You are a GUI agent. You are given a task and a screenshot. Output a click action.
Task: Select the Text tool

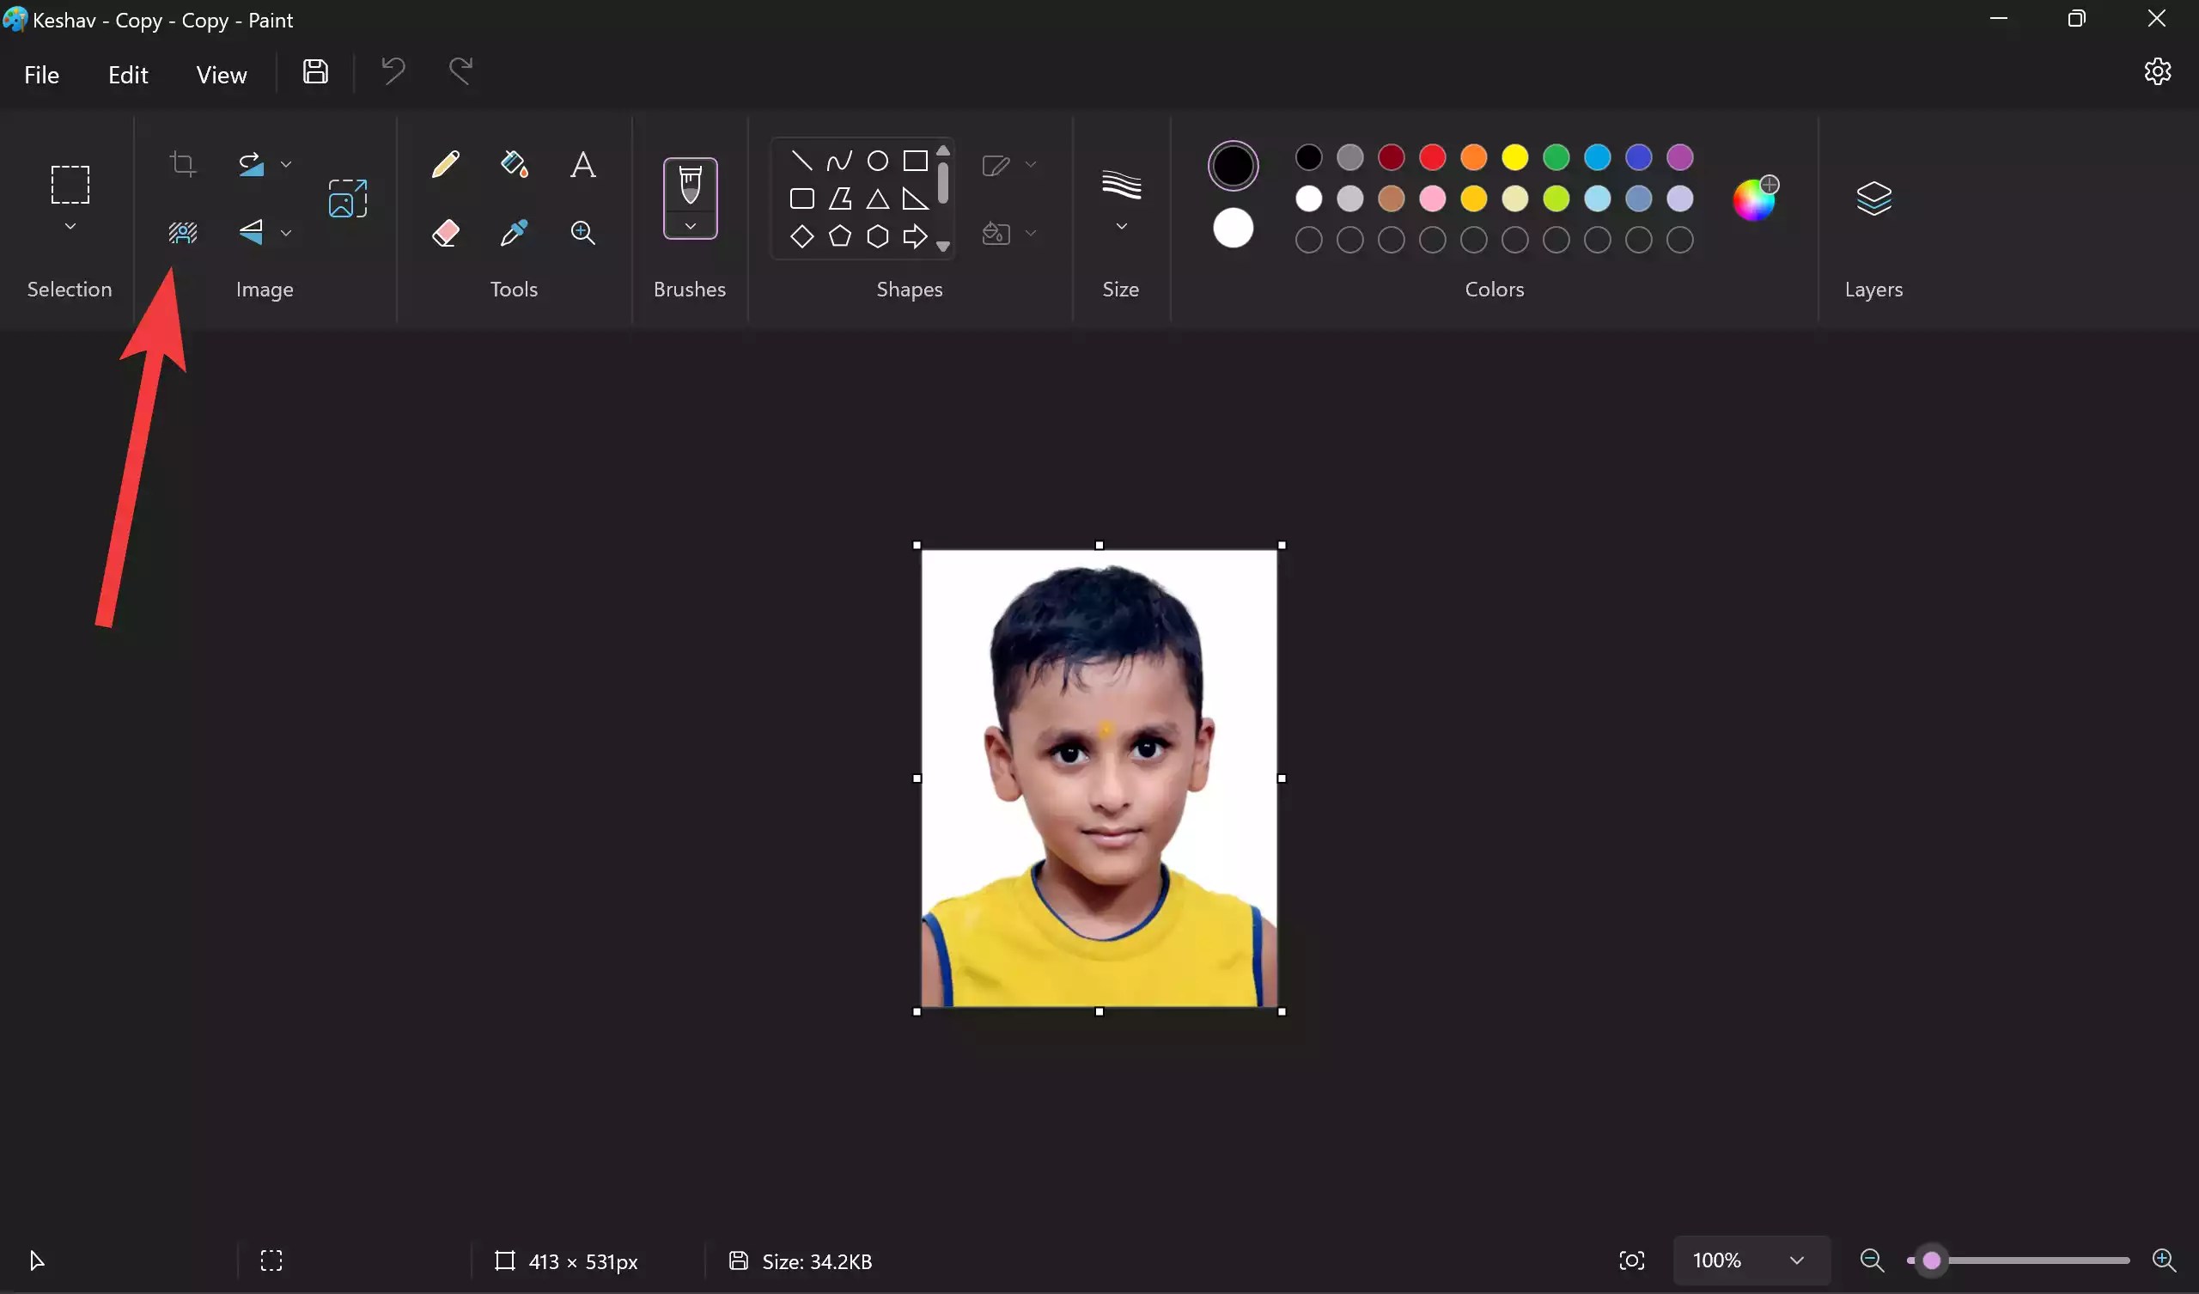pos(583,164)
